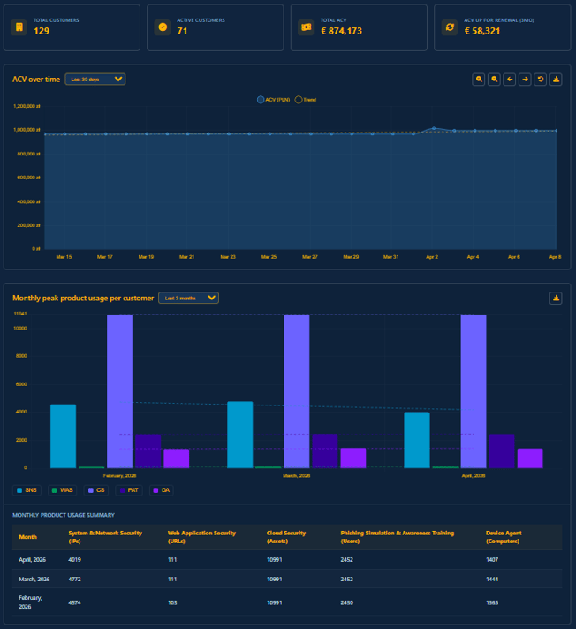Click the Device Agent column header
576x629 pixels.
click(x=505, y=536)
